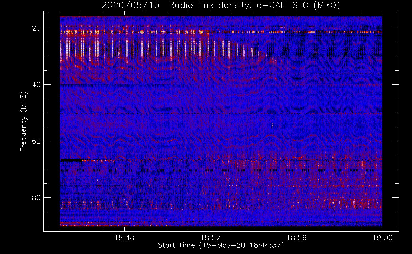The height and width of the screenshot is (254, 412).
Task: Click the '18:48' time tick label
Action: [124, 238]
